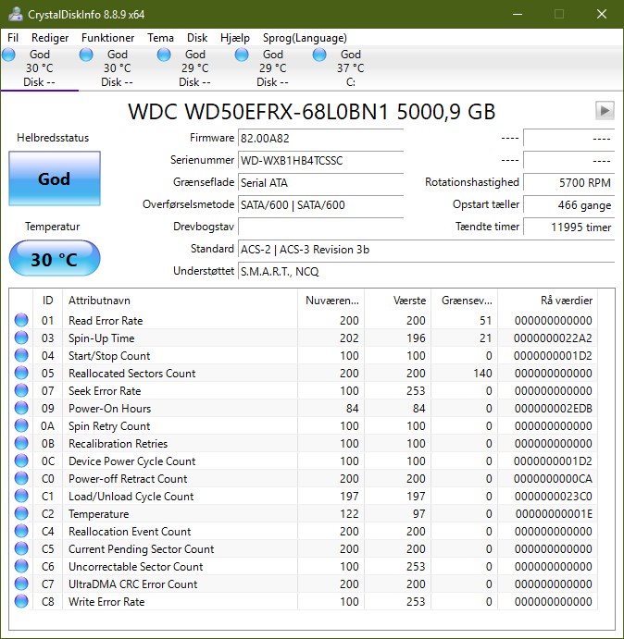Click the UltraDMA CRC Error Count name
This screenshot has height=639, width=624.
[x=132, y=584]
